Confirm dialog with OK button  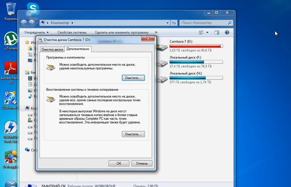pyautogui.click(x=119, y=163)
